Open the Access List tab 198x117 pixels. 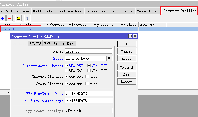(x=96, y=11)
